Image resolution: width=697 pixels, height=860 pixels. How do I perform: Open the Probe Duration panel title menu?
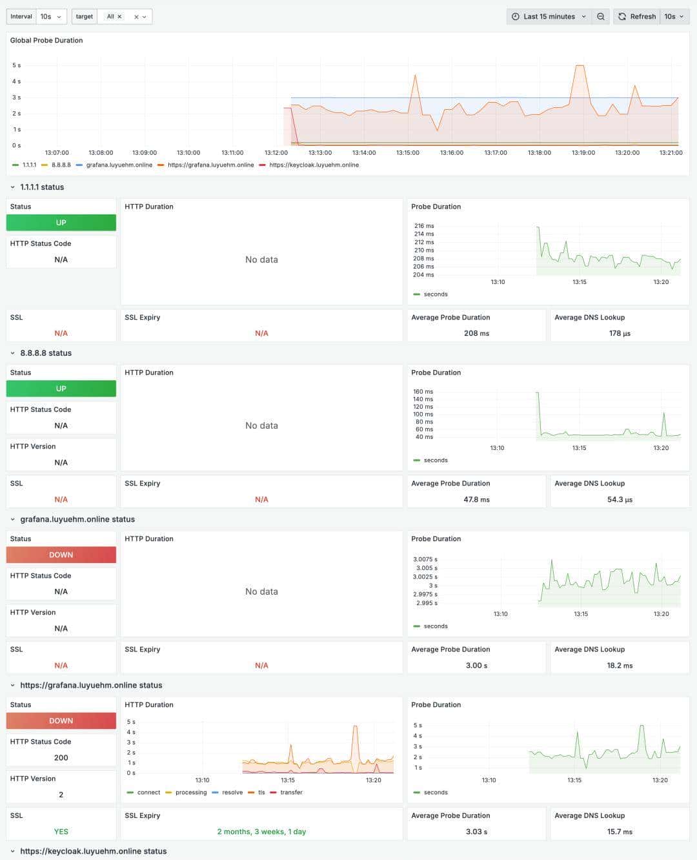(436, 206)
